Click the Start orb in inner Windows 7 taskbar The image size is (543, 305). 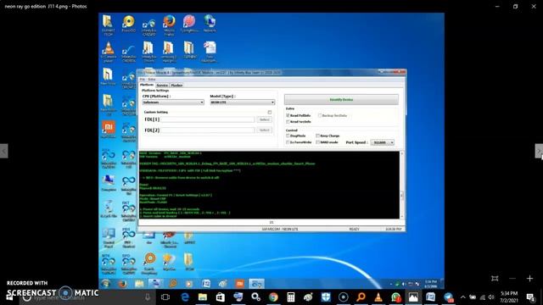pyautogui.click(x=105, y=284)
